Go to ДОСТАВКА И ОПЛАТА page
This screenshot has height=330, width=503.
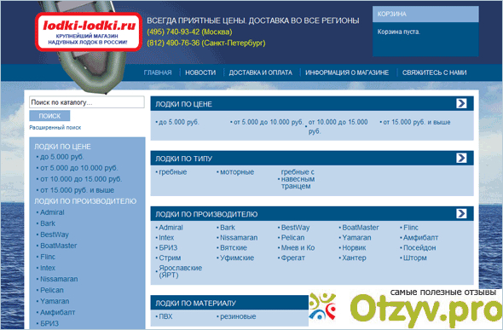click(x=261, y=72)
